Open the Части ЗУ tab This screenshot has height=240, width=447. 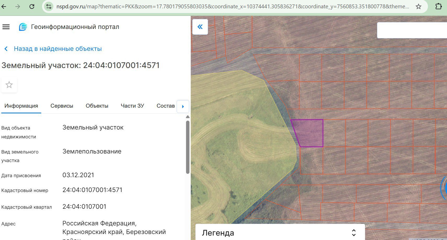(x=132, y=106)
